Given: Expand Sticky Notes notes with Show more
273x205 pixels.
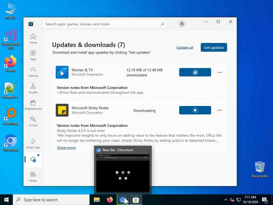Looking at the screenshot, I should click(66, 148).
